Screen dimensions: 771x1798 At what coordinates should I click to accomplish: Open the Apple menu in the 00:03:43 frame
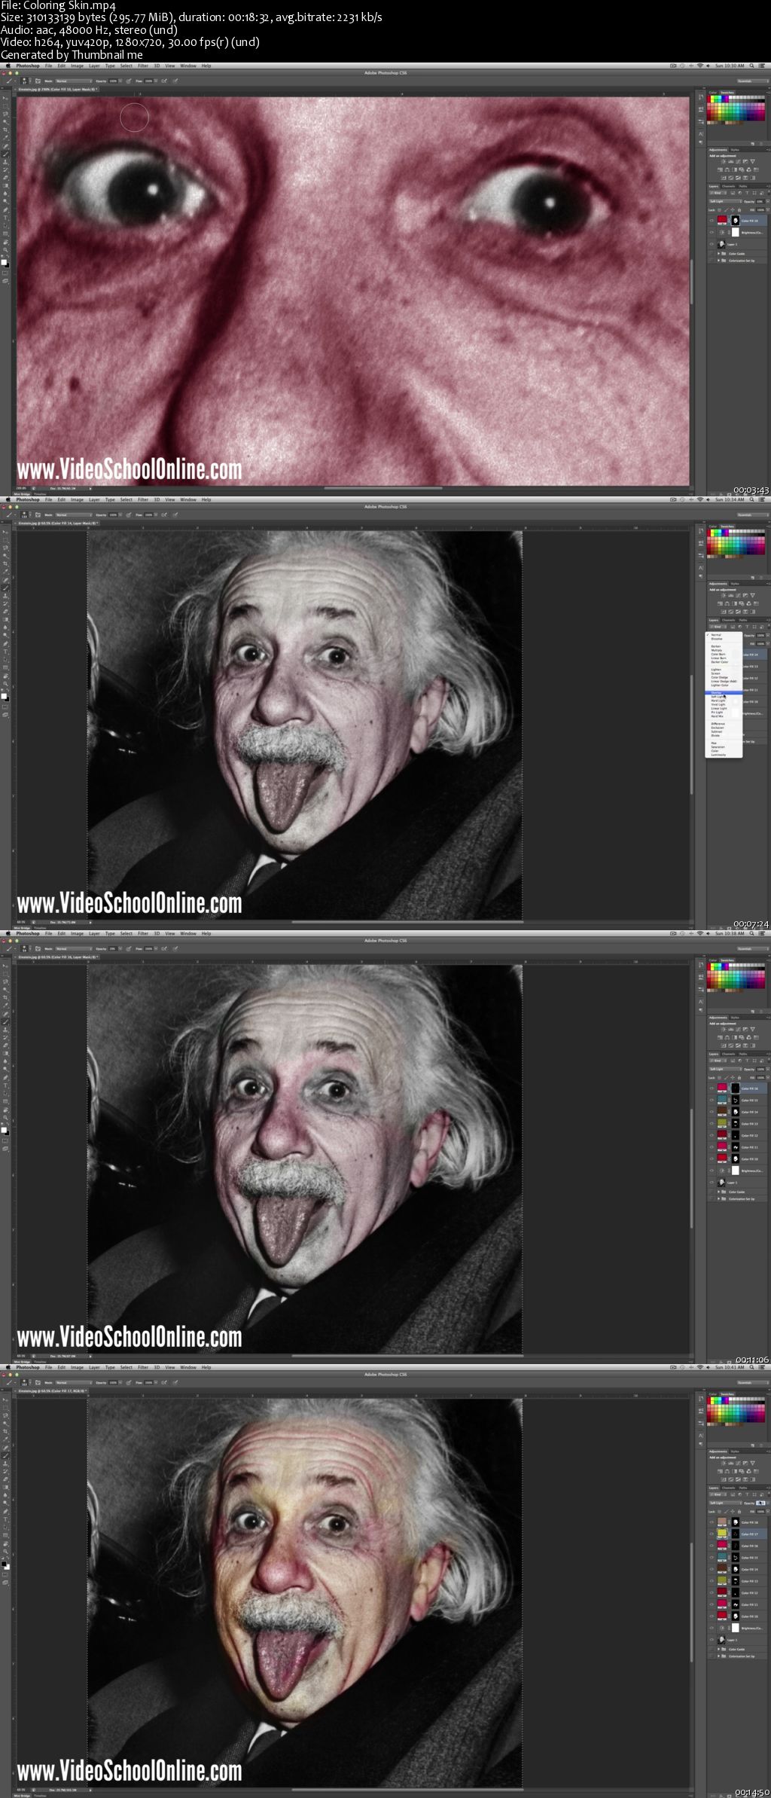[x=8, y=66]
